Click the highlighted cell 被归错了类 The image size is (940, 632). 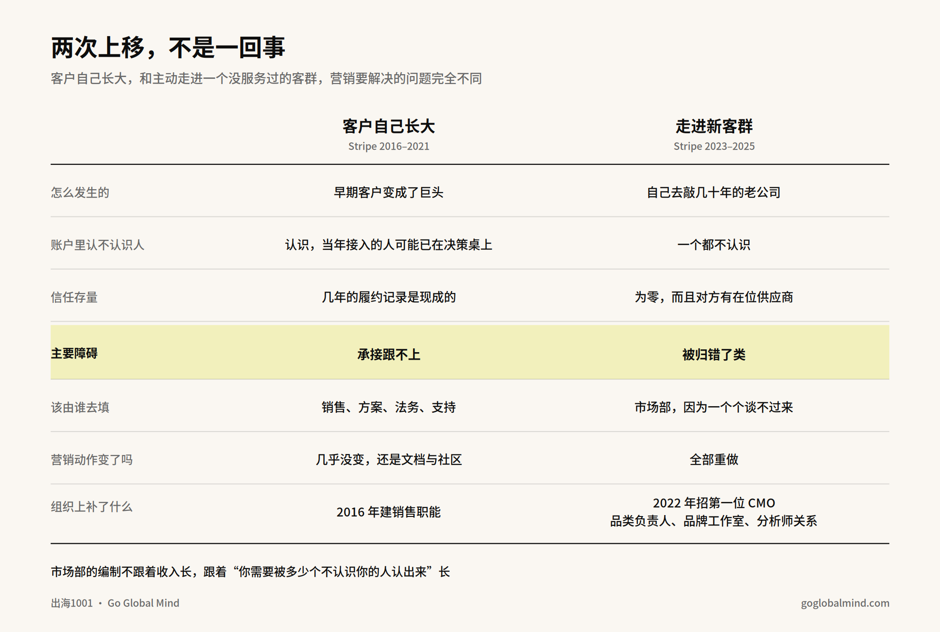(713, 355)
